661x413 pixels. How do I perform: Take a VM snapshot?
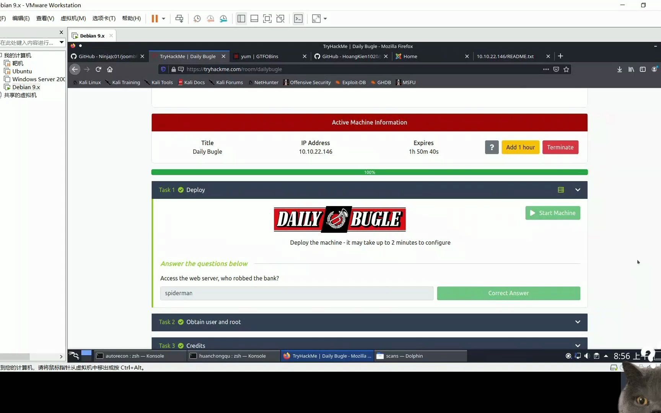pyautogui.click(x=197, y=19)
